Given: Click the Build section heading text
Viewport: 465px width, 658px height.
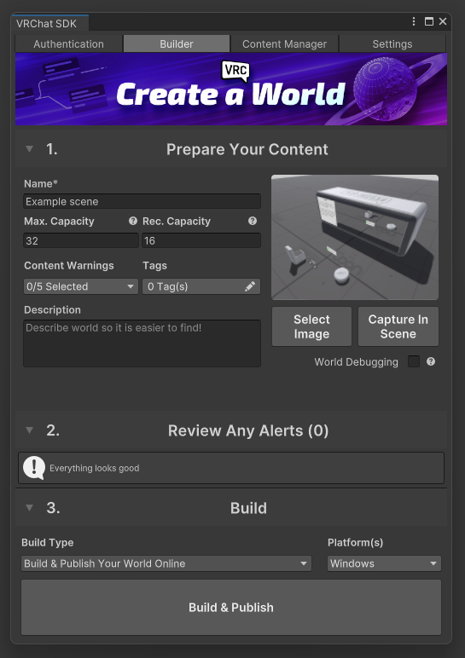Looking at the screenshot, I should coord(248,508).
